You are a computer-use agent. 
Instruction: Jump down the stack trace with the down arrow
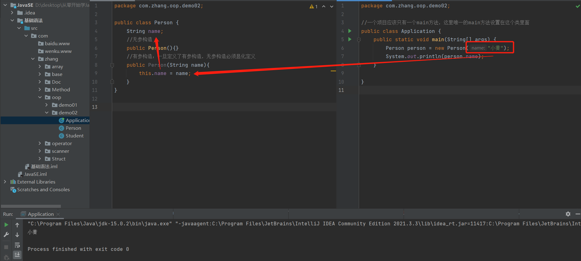point(17,235)
